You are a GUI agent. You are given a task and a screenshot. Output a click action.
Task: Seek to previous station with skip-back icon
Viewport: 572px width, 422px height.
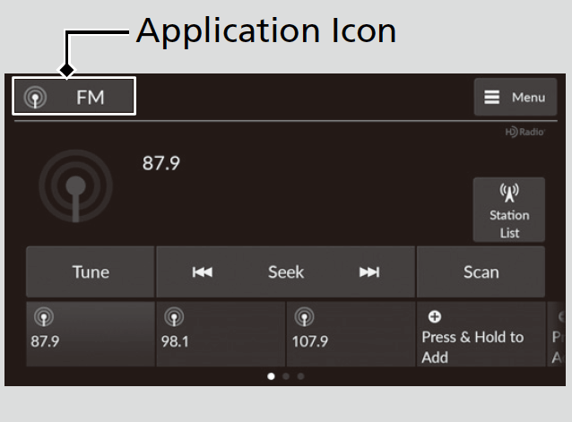203,272
